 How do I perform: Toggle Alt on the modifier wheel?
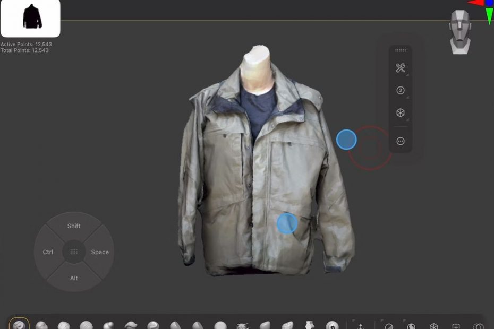(x=74, y=278)
